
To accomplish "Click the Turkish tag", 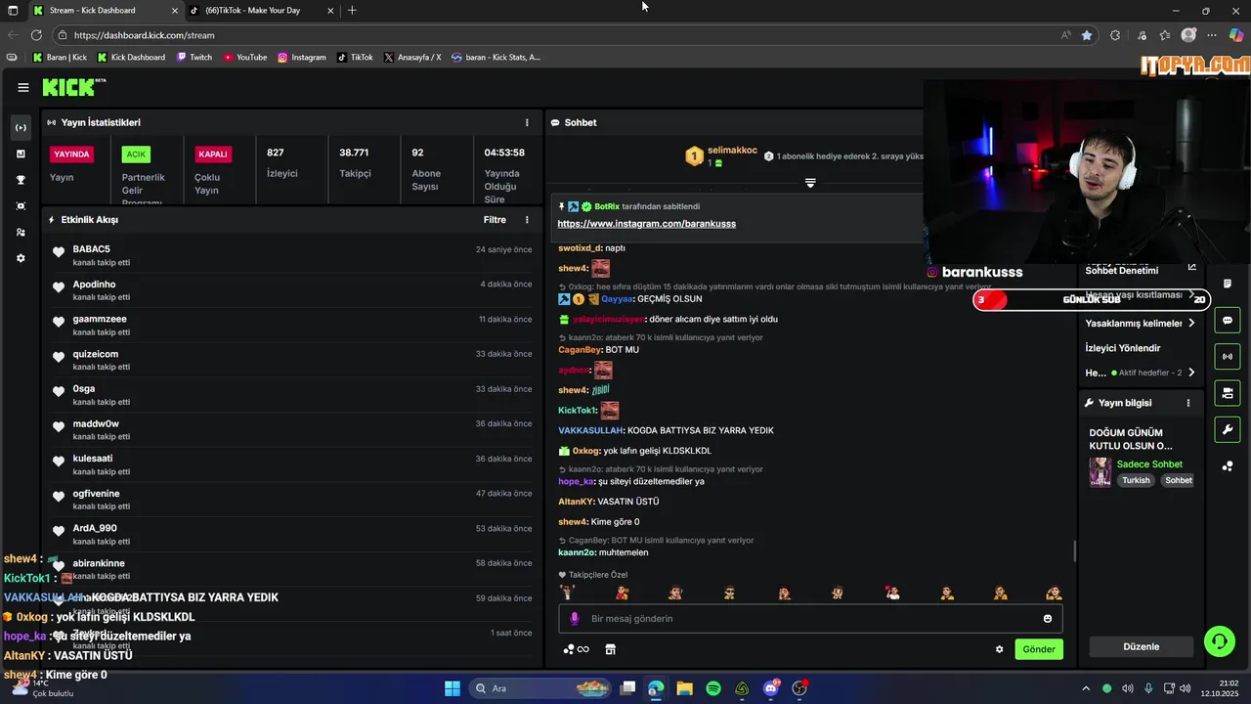I will click(1136, 480).
